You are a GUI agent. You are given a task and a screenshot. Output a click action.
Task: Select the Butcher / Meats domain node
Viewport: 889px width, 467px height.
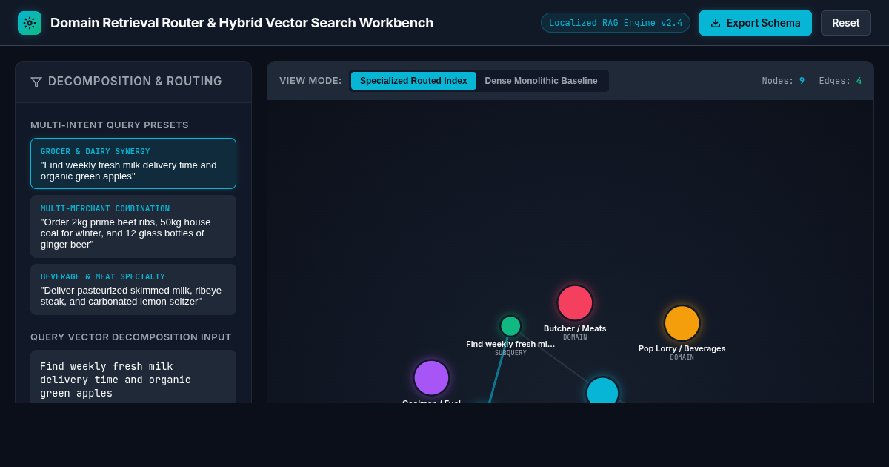point(575,302)
